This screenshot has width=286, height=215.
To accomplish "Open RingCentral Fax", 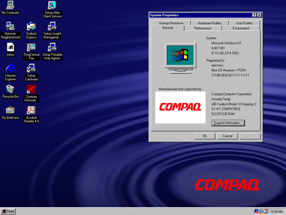I will 31,47.
